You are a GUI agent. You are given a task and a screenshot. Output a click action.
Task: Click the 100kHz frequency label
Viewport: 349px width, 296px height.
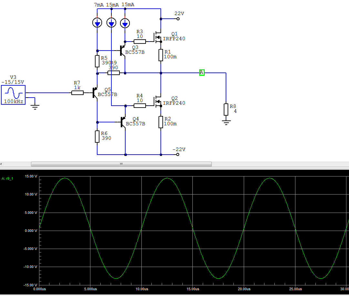coord(14,101)
